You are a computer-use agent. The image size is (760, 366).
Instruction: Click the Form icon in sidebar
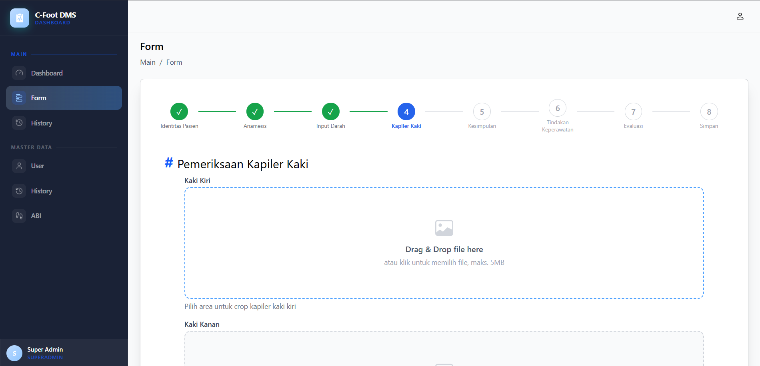coord(19,98)
